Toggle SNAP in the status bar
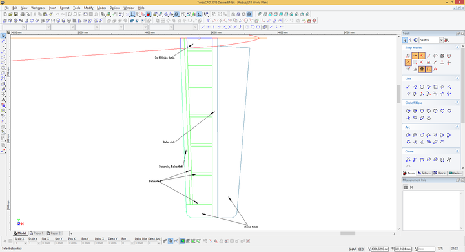465x252 pixels. point(353,249)
